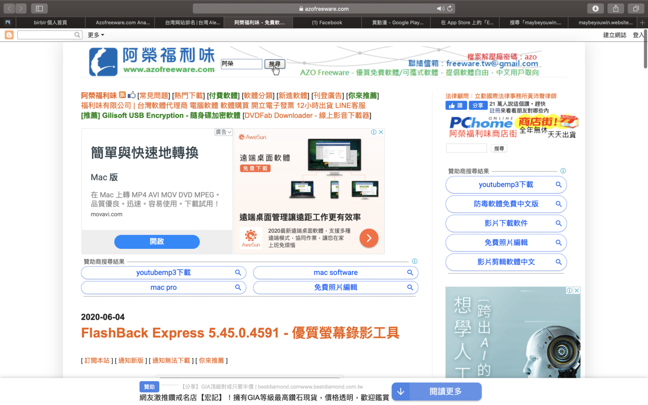Click the Facebook 讚 like button

tap(456, 105)
